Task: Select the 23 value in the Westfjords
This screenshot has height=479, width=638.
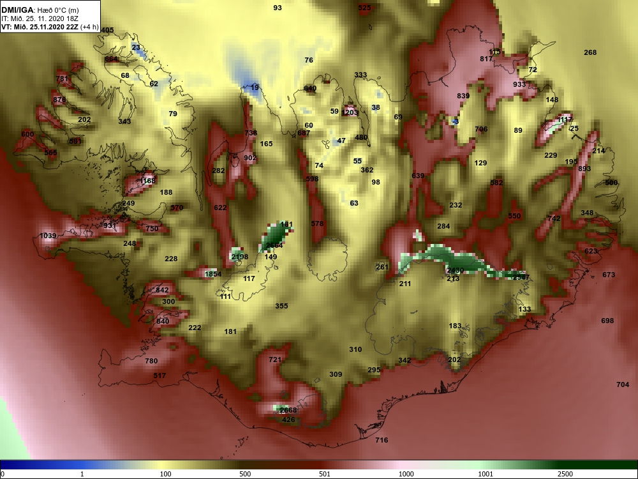Action: click(136, 47)
